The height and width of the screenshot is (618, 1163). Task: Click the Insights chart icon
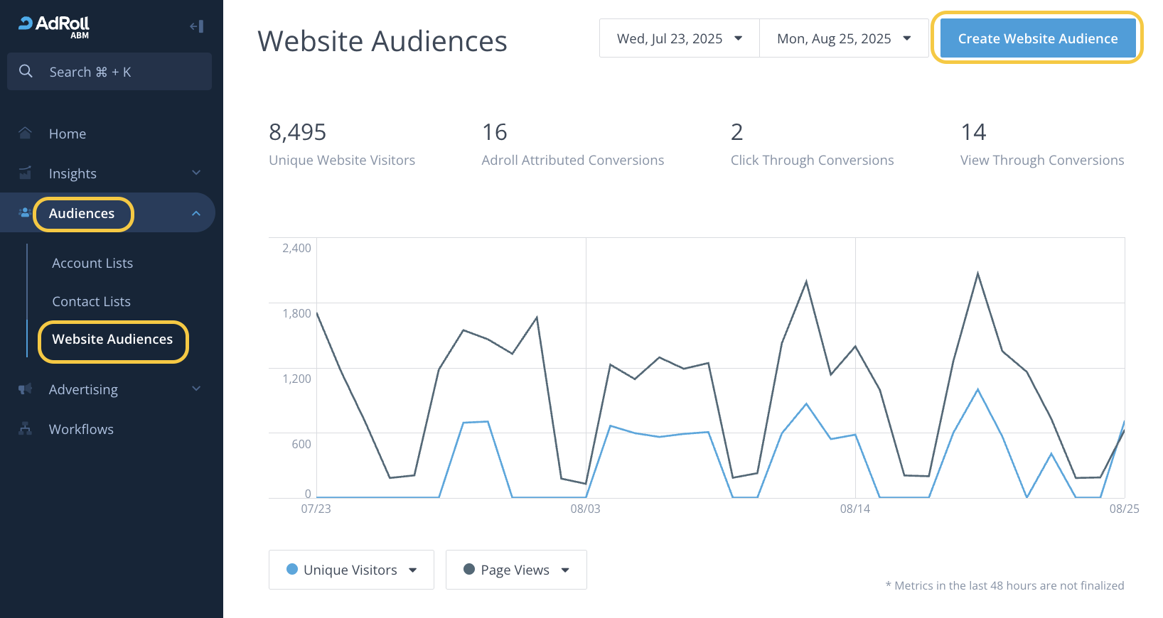point(25,173)
